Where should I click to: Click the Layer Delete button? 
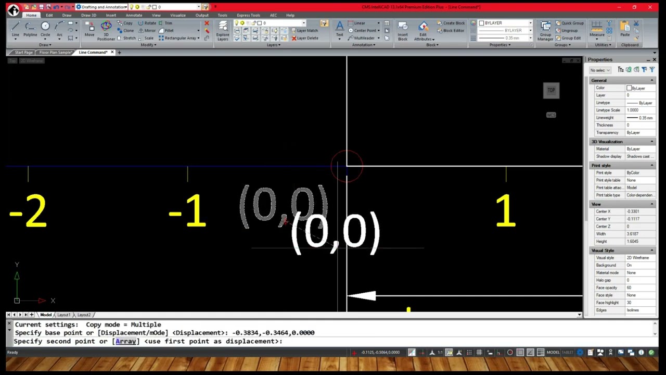305,38
